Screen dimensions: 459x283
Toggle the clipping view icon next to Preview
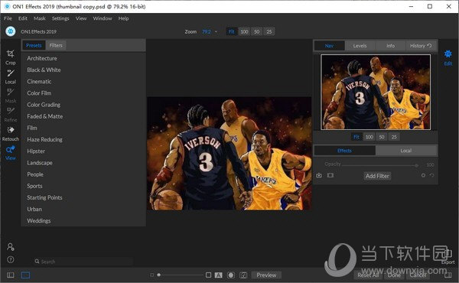243,275
